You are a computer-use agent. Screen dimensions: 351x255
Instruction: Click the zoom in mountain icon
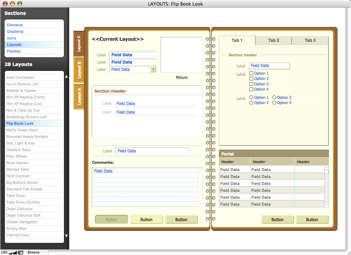15,253
